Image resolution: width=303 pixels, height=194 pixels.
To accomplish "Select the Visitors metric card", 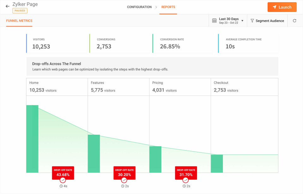I will [x=56, y=44].
